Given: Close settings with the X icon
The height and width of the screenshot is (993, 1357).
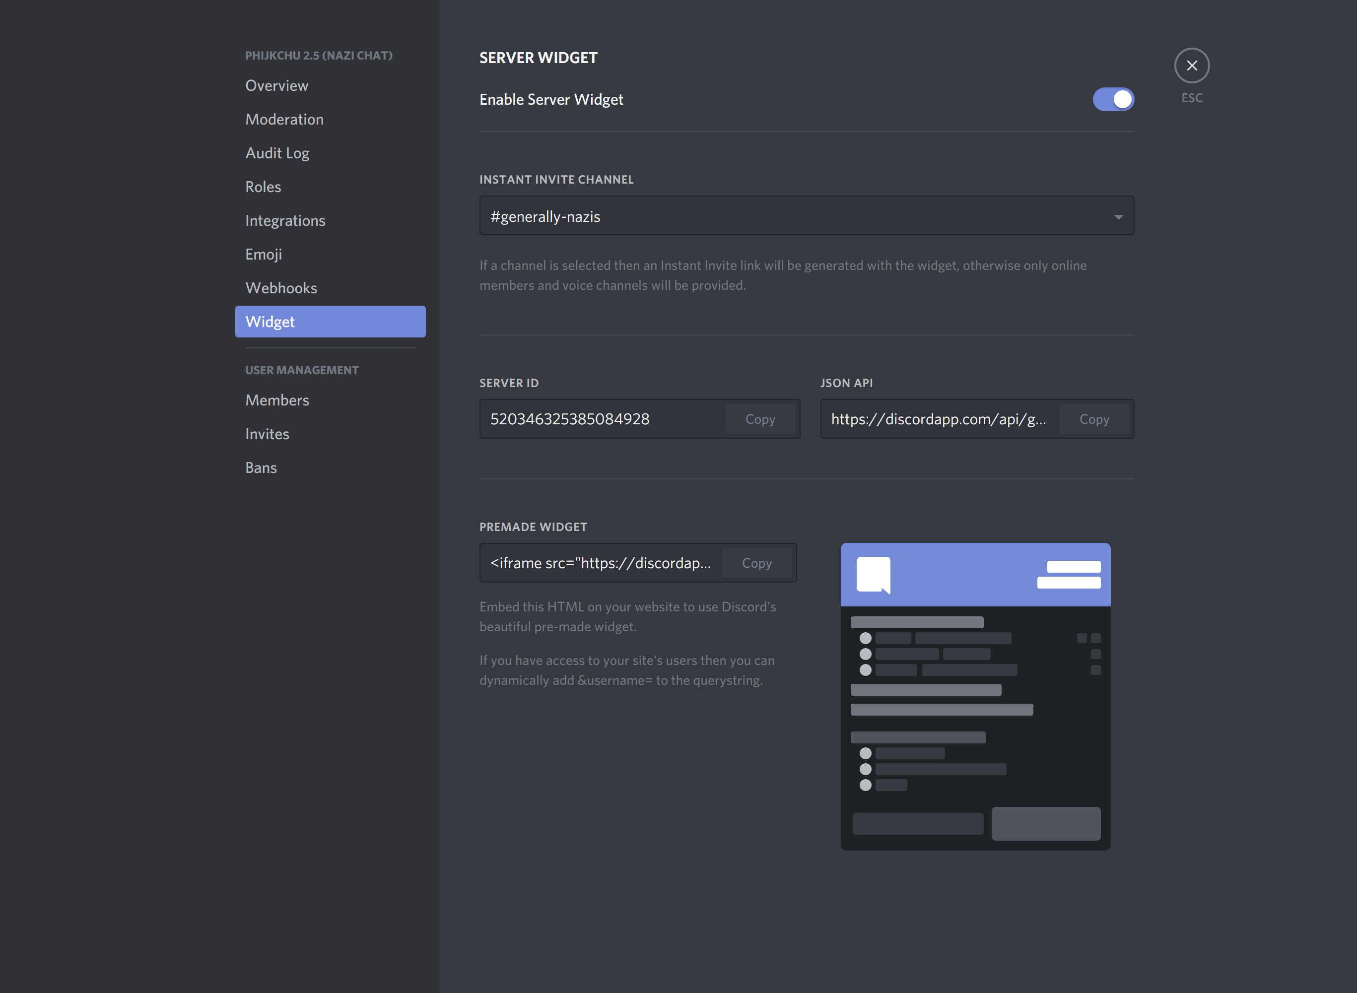Looking at the screenshot, I should pos(1191,66).
